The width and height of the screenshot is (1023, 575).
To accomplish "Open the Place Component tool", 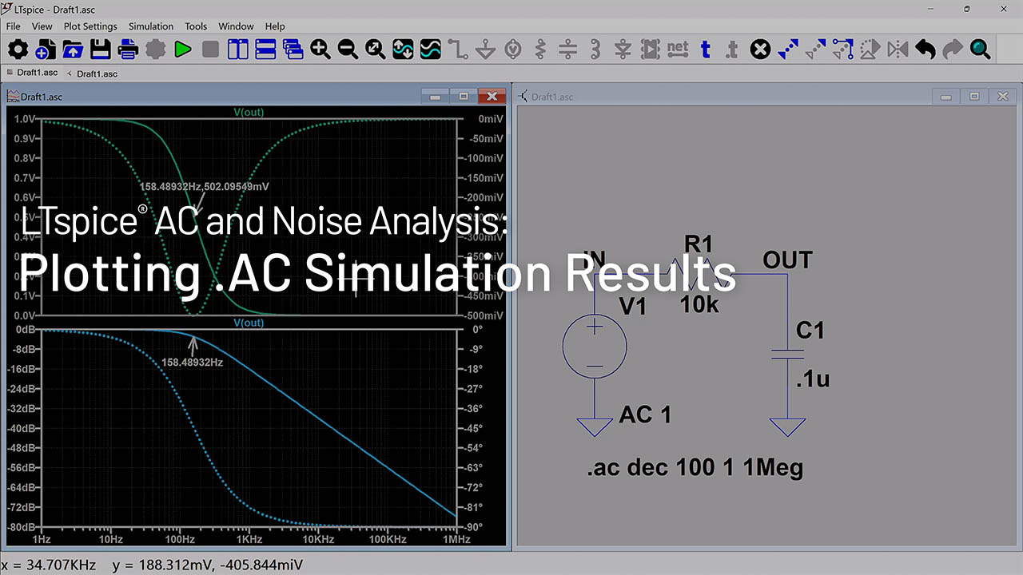I will [x=651, y=50].
